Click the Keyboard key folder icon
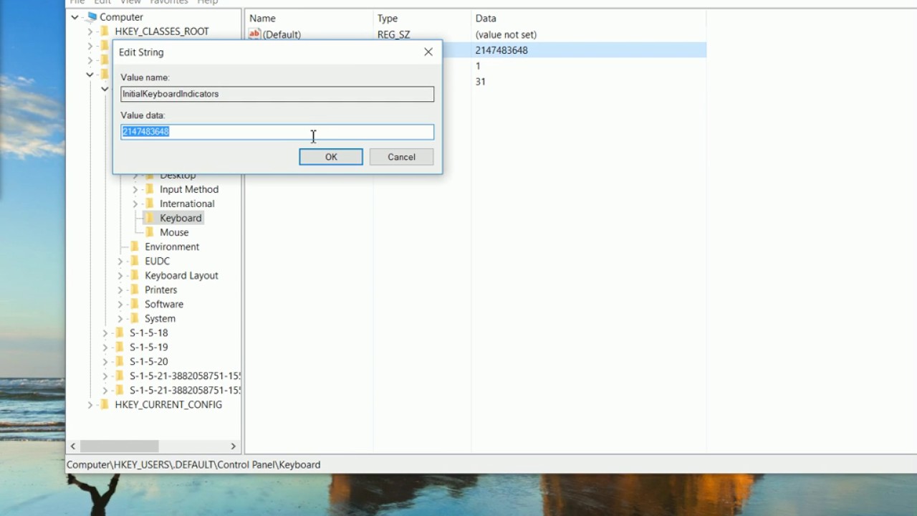This screenshot has height=516, width=917. [x=149, y=218]
